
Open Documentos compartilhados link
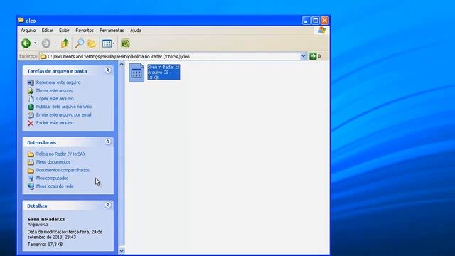point(63,170)
